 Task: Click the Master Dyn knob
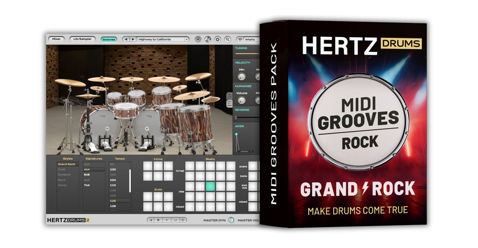click(231, 220)
